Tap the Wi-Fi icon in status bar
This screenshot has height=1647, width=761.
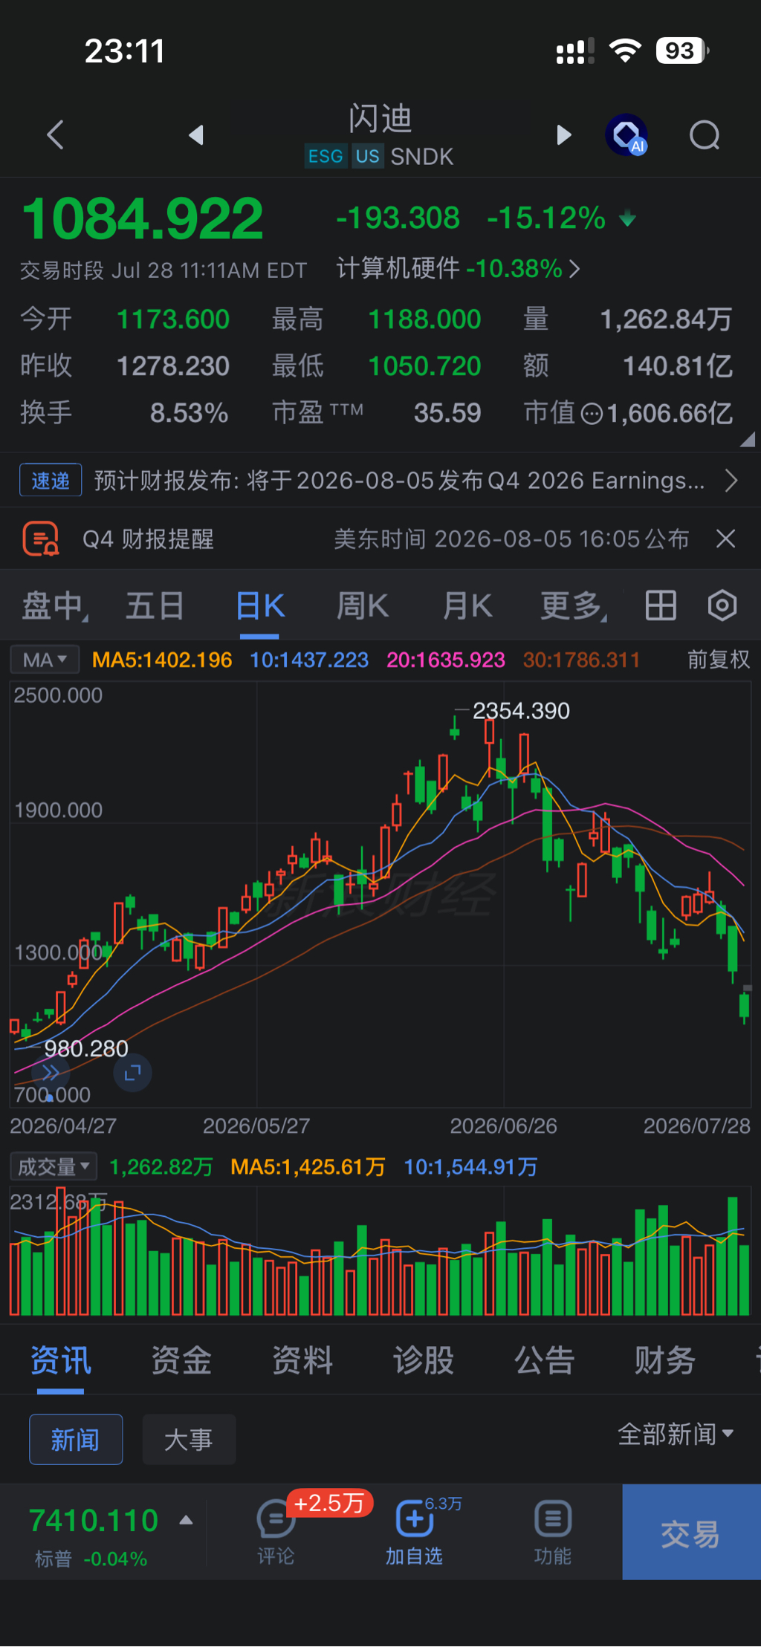pos(625,51)
